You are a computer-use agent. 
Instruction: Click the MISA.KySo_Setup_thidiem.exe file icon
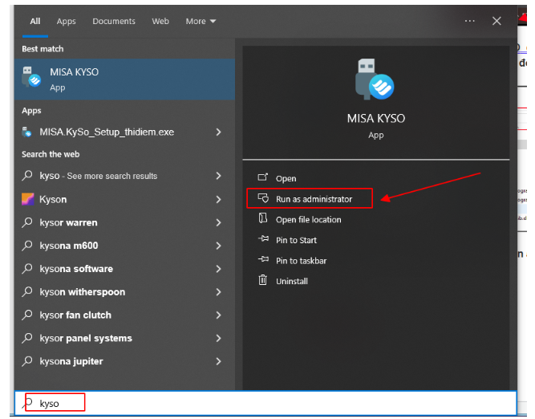pos(27,132)
